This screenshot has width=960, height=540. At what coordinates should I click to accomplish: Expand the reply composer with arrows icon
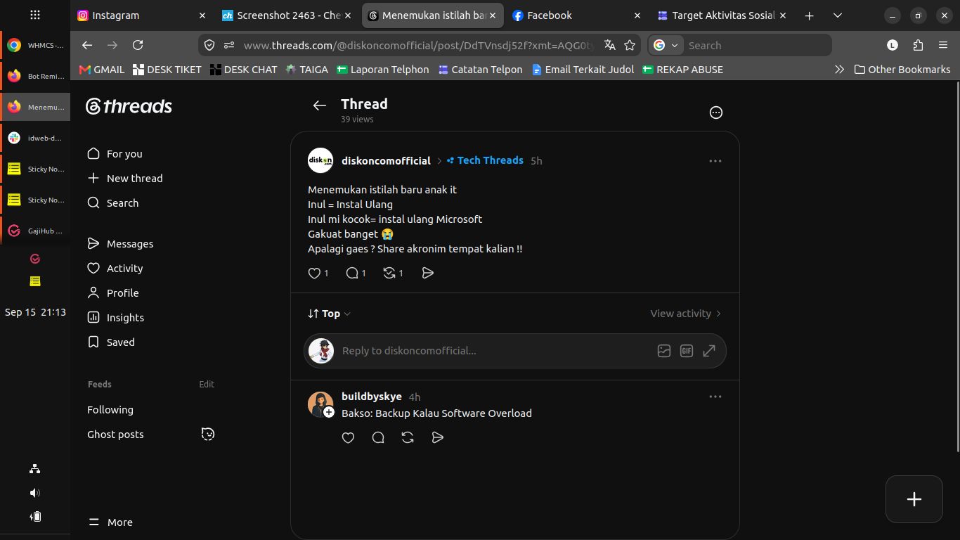[709, 351]
